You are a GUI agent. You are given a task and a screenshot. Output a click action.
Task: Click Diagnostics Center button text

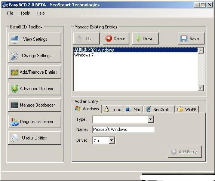37,122
